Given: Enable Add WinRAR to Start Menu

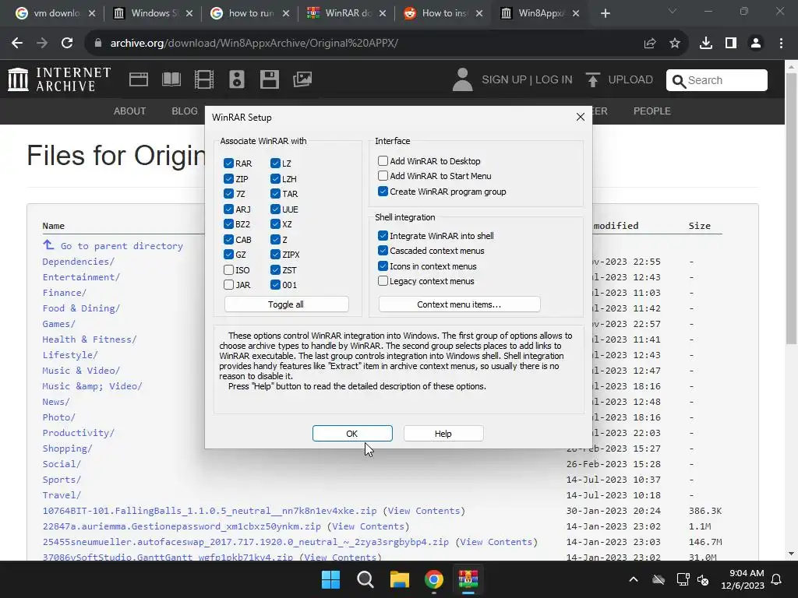Looking at the screenshot, I should [x=383, y=175].
